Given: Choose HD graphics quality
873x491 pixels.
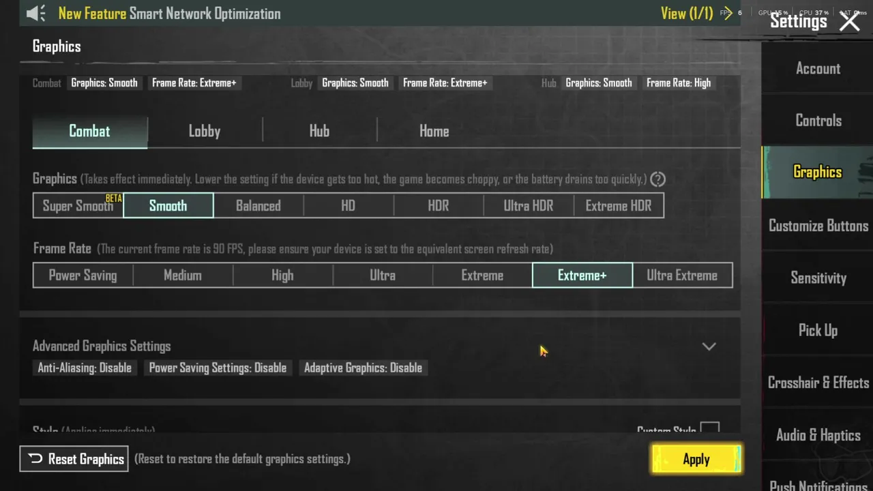Looking at the screenshot, I should pos(349,206).
